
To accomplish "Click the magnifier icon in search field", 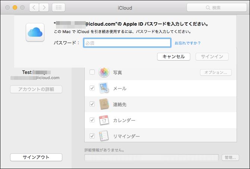I will (x=208, y=8).
